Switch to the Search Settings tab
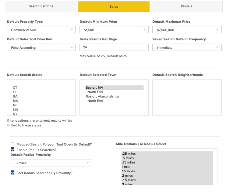The height and width of the screenshot is (195, 233). tap(41, 6)
